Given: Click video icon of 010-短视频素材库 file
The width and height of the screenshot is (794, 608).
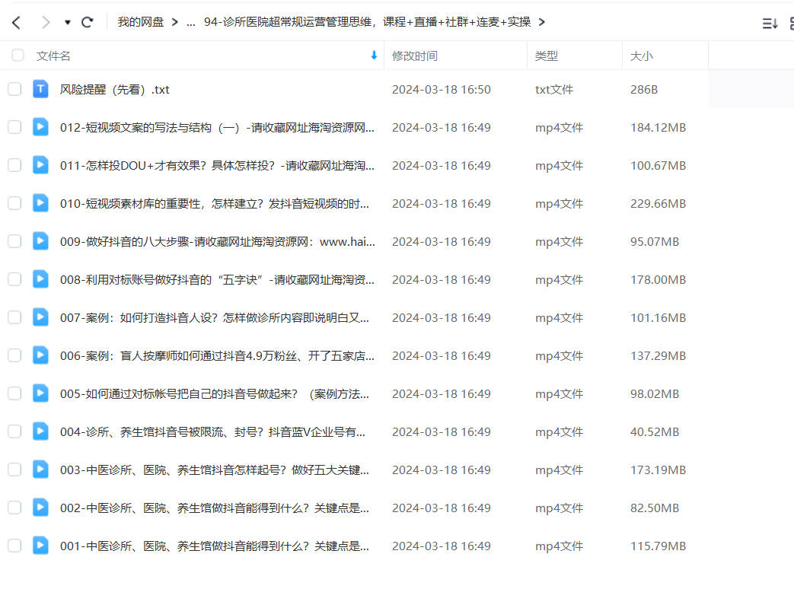Looking at the screenshot, I should [x=40, y=202].
